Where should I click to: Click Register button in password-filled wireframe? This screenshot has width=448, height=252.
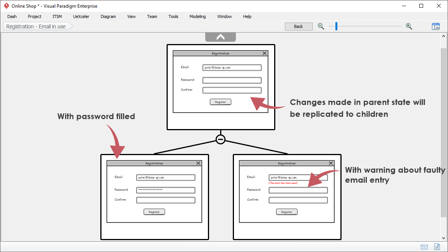click(x=154, y=212)
